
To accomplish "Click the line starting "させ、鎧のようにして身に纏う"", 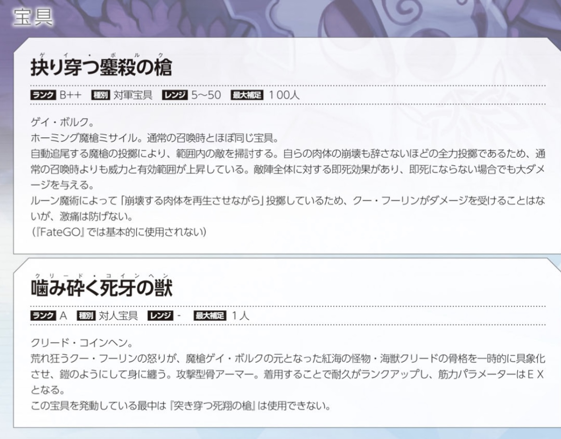I will 287,375.
